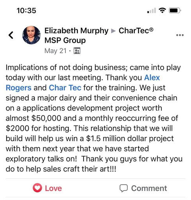Tap the MSP Group title text
This screenshot has height=200, width=191.
click(x=65, y=40)
